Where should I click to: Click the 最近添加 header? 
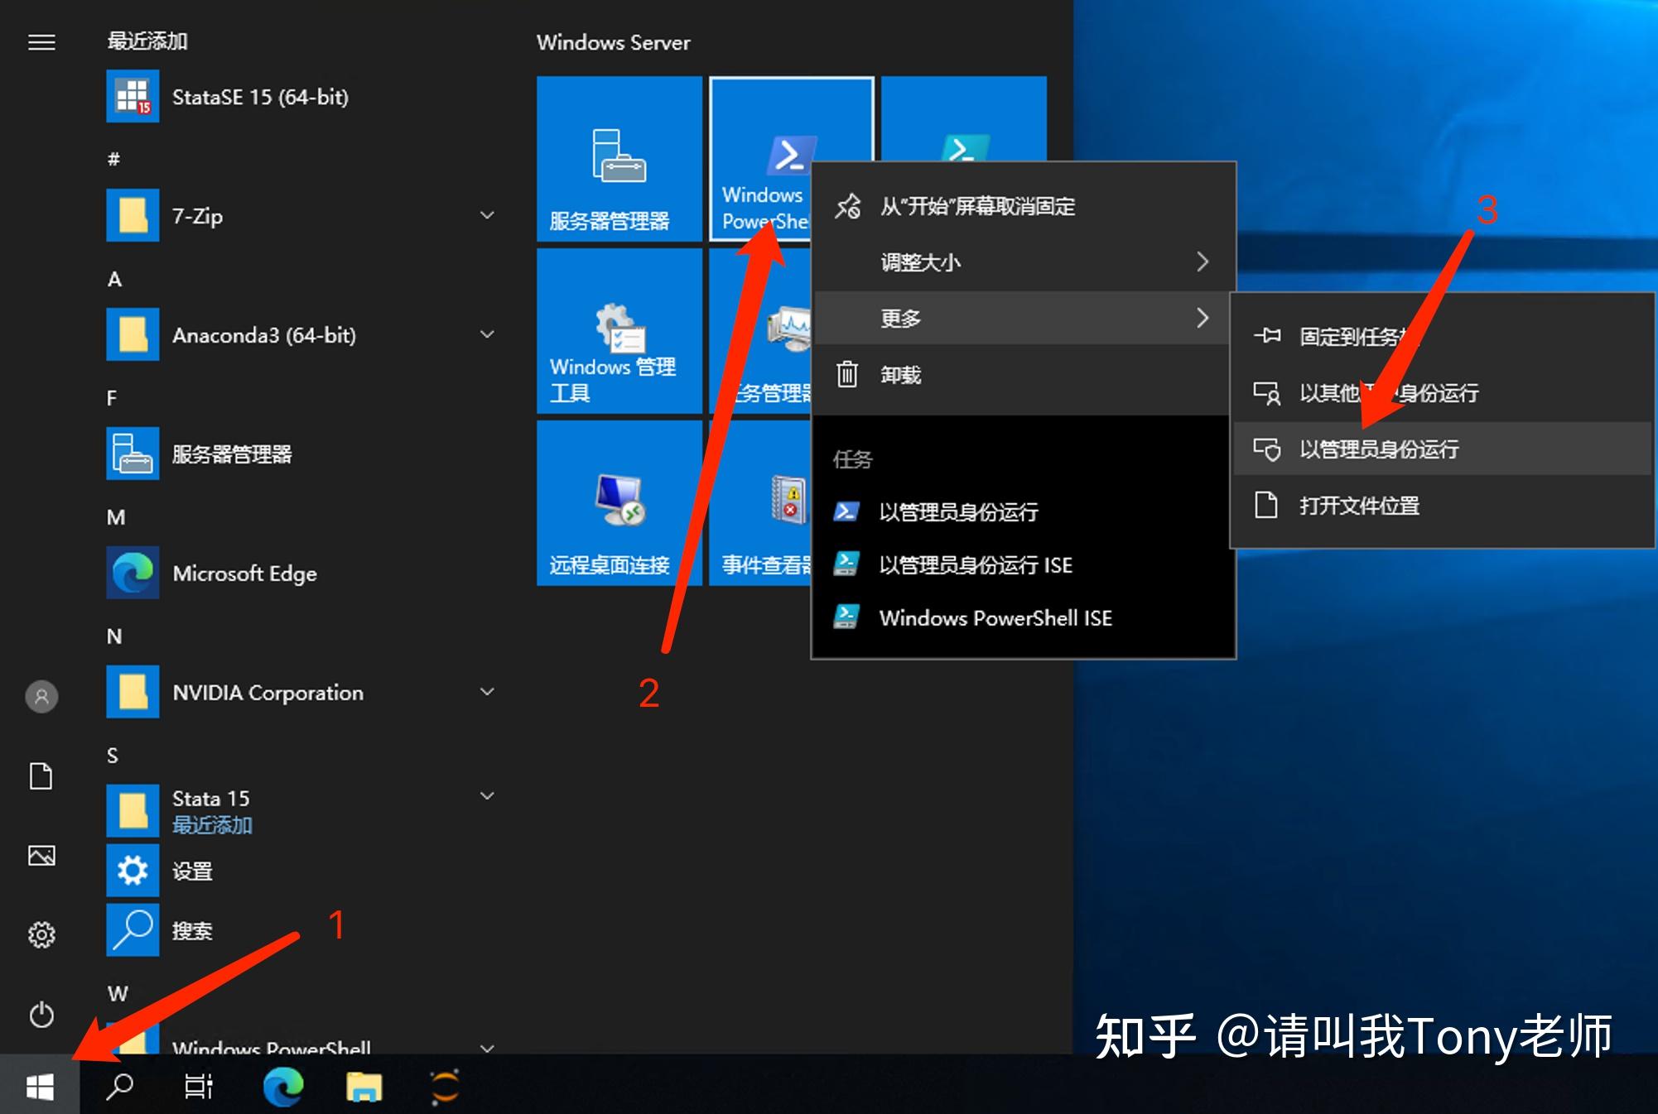(x=147, y=41)
